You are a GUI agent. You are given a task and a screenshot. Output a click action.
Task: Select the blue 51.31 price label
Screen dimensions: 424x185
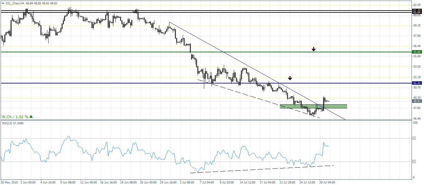(417, 83)
